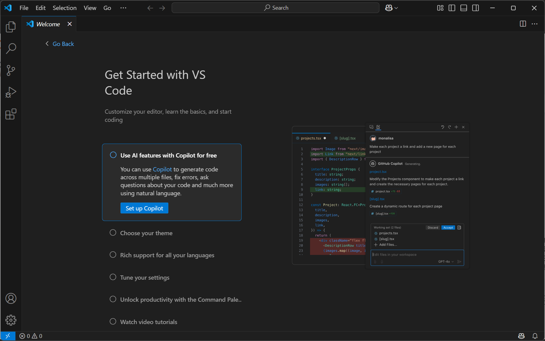545x341 pixels.
Task: Click the VS Code logo in title bar
Action: pos(8,8)
